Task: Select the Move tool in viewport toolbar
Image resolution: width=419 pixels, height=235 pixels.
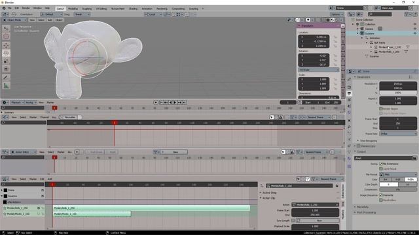Action: (x=6, y=45)
